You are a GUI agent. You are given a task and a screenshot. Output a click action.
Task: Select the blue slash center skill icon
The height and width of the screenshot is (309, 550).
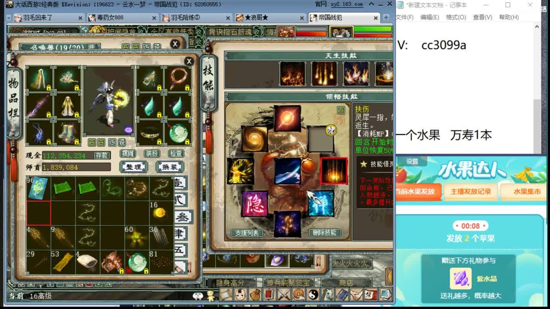[x=287, y=171]
